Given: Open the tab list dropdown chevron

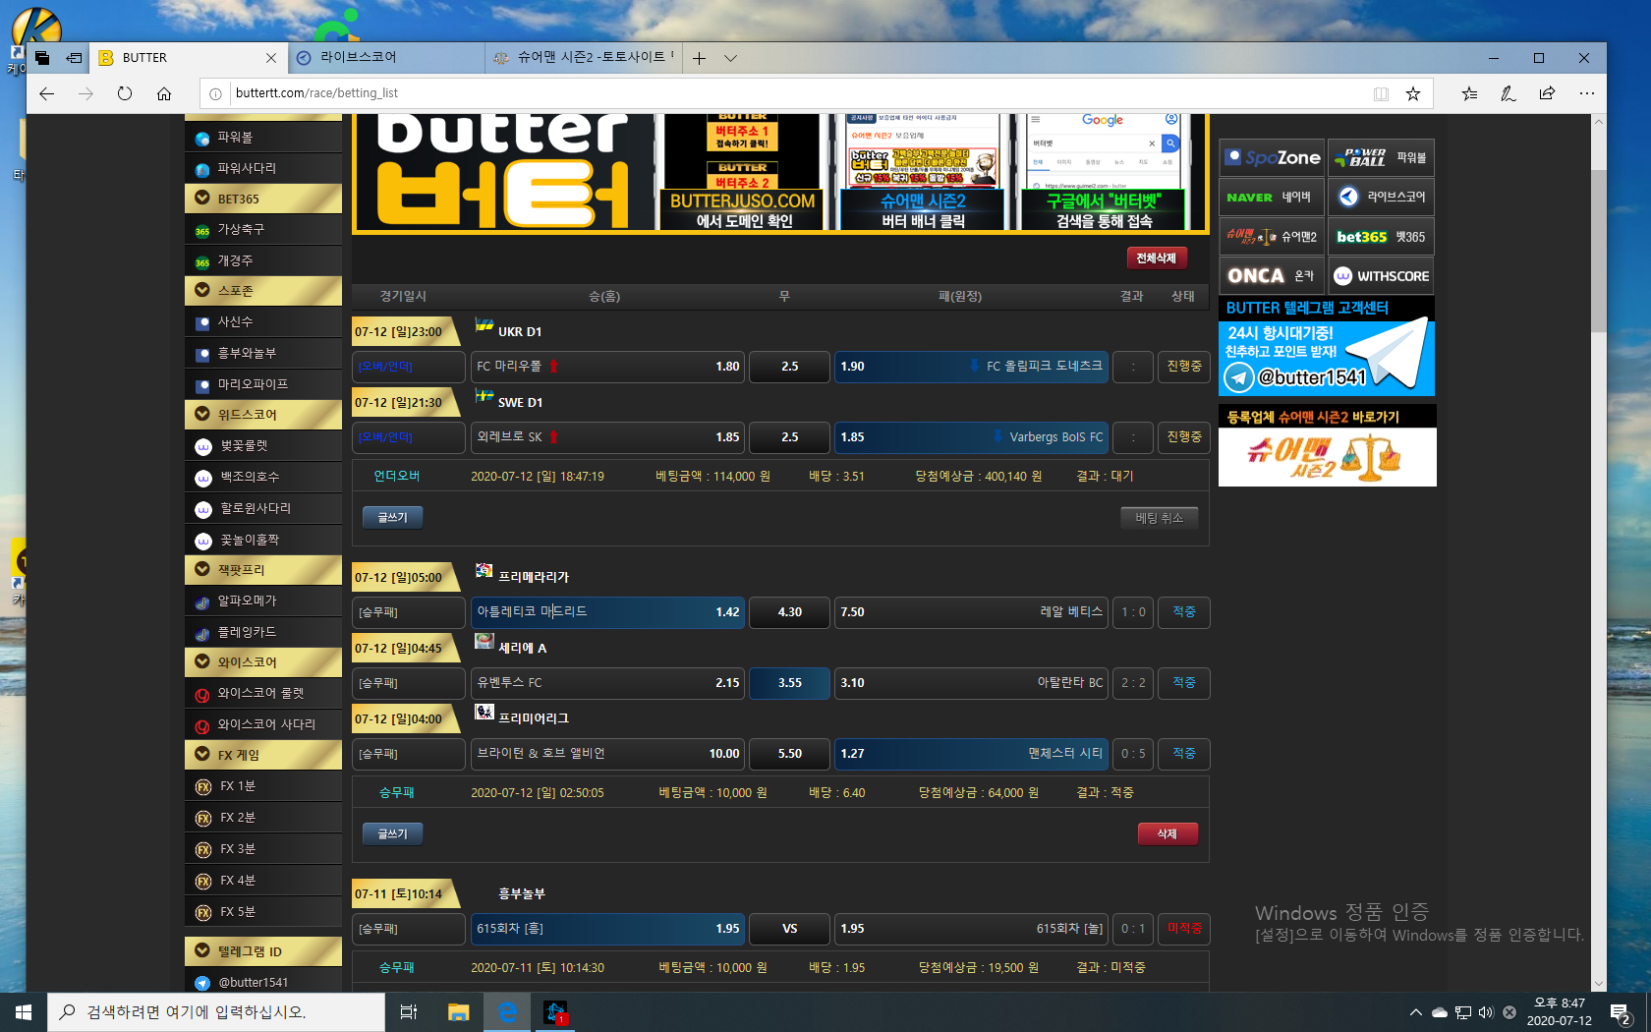Looking at the screenshot, I should pos(730,58).
